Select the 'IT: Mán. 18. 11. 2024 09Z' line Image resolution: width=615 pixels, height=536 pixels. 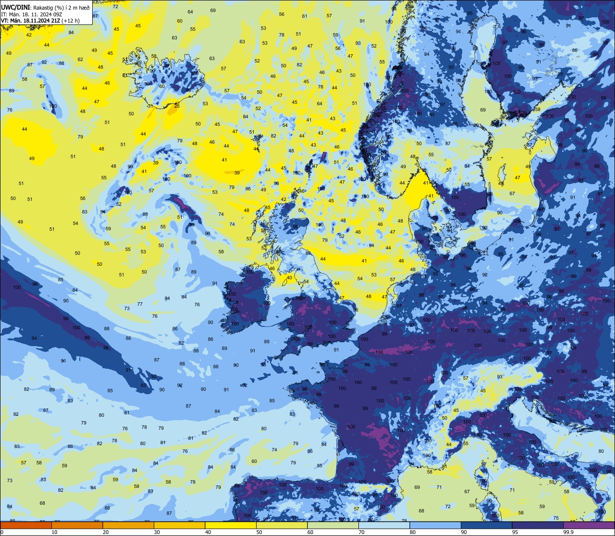pyautogui.click(x=33, y=13)
